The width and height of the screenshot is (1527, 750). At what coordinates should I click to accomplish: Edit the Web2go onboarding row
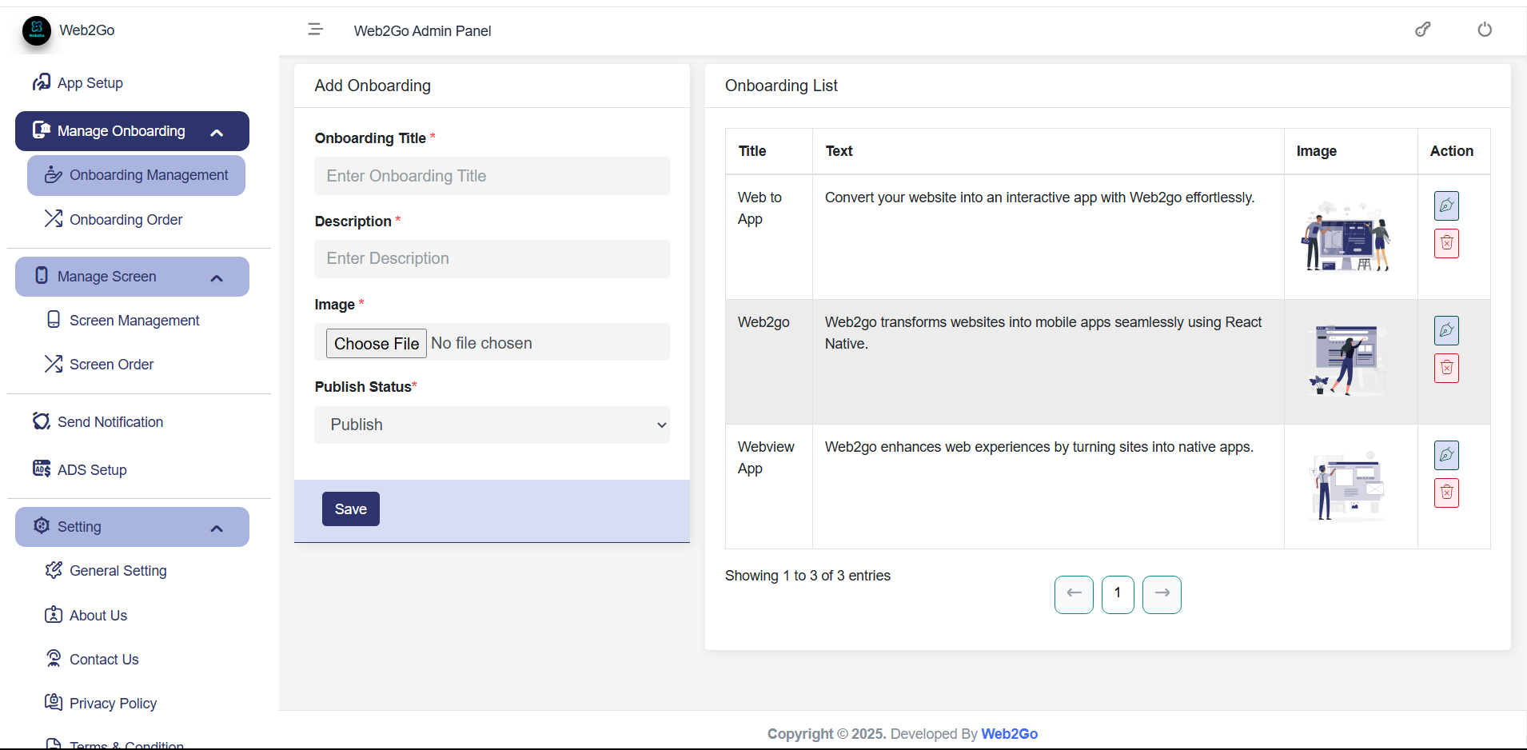tap(1446, 330)
